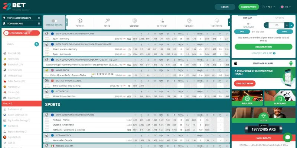
Task: Open Table Tennis in the sports carousel
Action: (x=216, y=23)
